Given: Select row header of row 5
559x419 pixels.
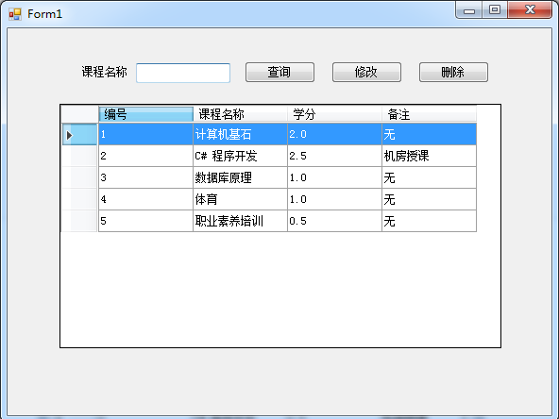Looking at the screenshot, I should 79,221.
